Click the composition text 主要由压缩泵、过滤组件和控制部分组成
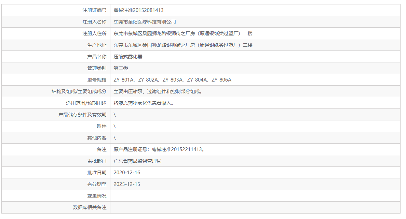Screen dimensions: 406x219 (158, 91)
